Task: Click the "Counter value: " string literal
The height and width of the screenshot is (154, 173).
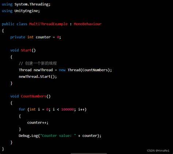Action: [x=59, y=135]
